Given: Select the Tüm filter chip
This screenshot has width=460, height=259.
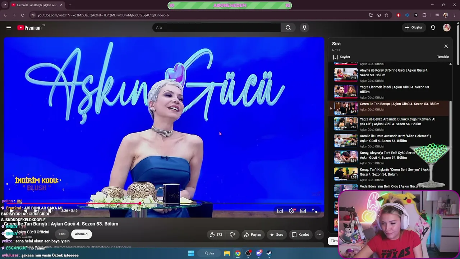Looking at the screenshot, I should click(x=334, y=241).
